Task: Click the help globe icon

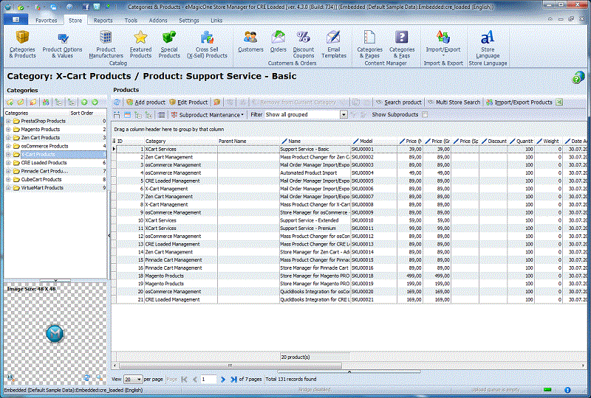Action: pyautogui.click(x=578, y=77)
